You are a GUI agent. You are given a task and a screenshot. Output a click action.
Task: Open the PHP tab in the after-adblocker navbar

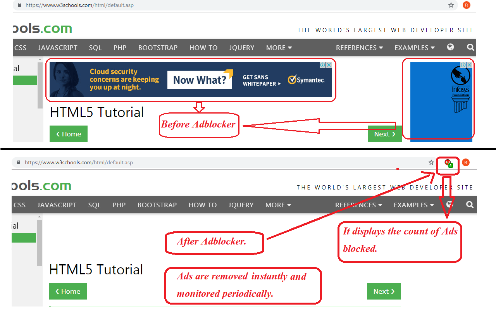pyautogui.click(x=119, y=205)
